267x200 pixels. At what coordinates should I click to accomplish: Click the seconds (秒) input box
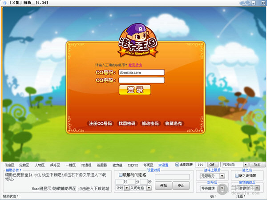pyautogui.click(x=144, y=182)
